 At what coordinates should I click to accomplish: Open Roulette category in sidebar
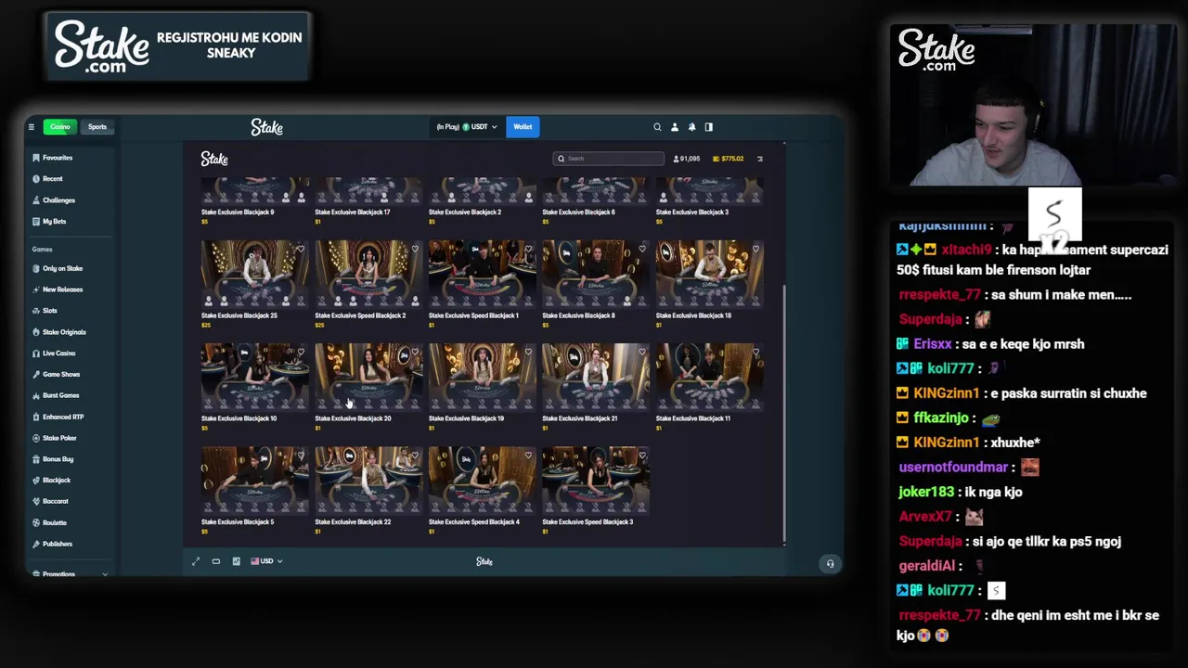50,523
